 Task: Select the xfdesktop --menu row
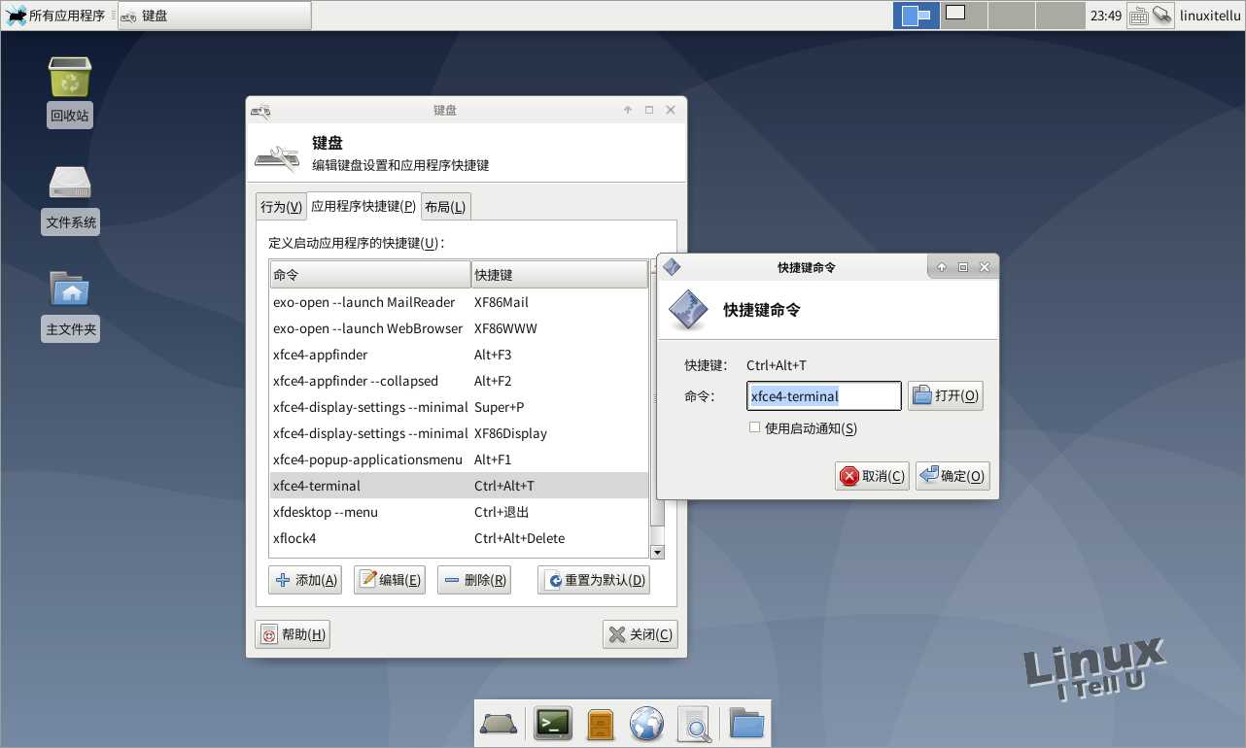point(459,512)
